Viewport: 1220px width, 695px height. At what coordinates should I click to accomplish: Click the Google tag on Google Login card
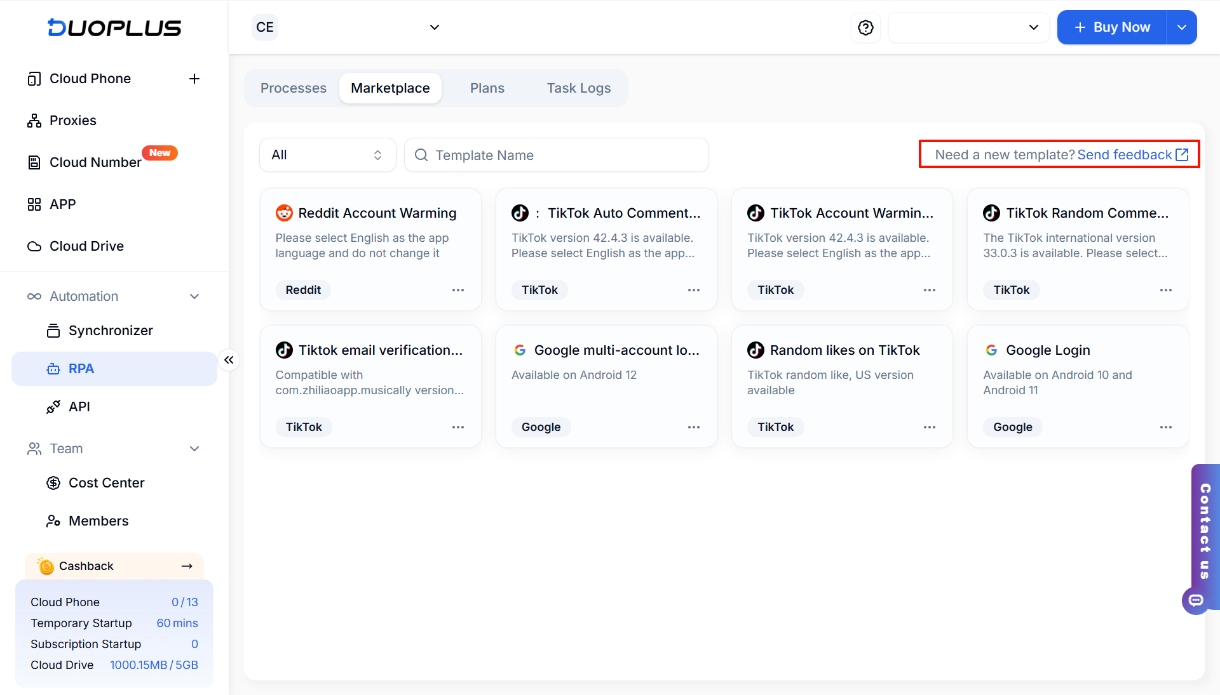coord(1013,427)
